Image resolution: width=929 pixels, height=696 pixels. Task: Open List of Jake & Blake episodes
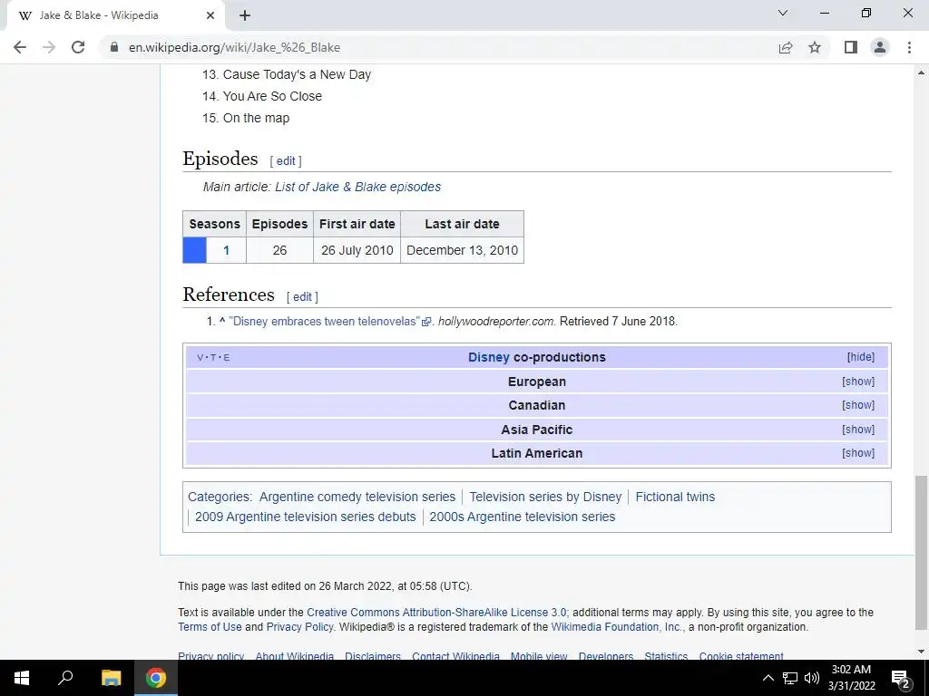pos(357,187)
